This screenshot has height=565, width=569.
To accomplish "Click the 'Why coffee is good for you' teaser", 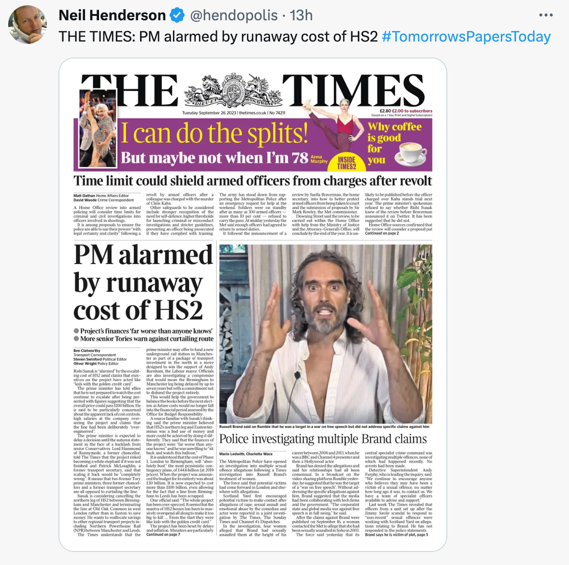I will click(x=395, y=143).
